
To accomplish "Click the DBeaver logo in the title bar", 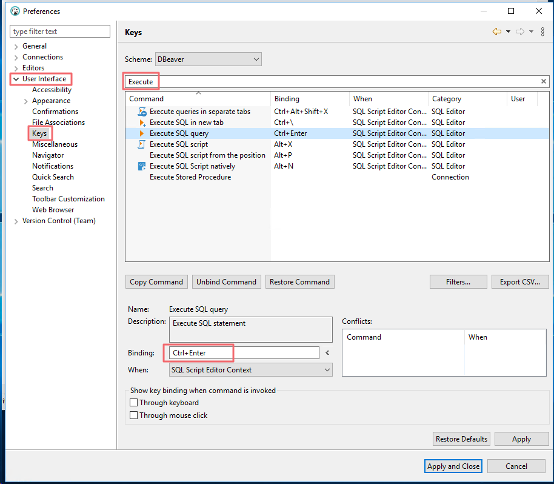I will 15,10.
